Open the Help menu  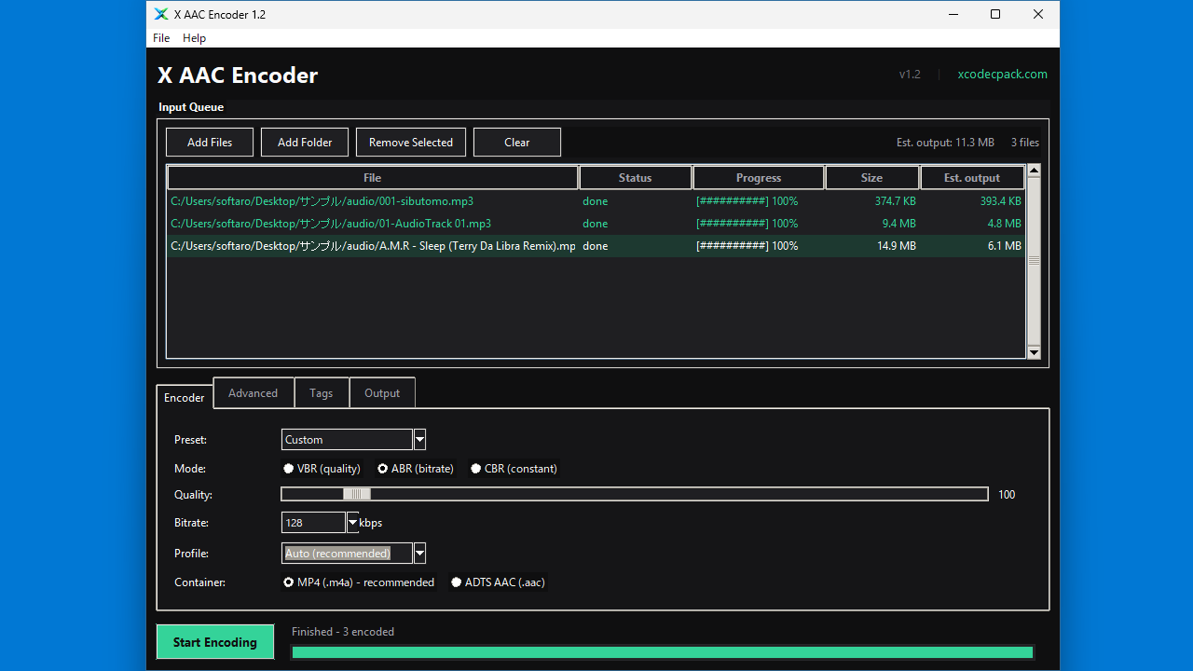[194, 38]
